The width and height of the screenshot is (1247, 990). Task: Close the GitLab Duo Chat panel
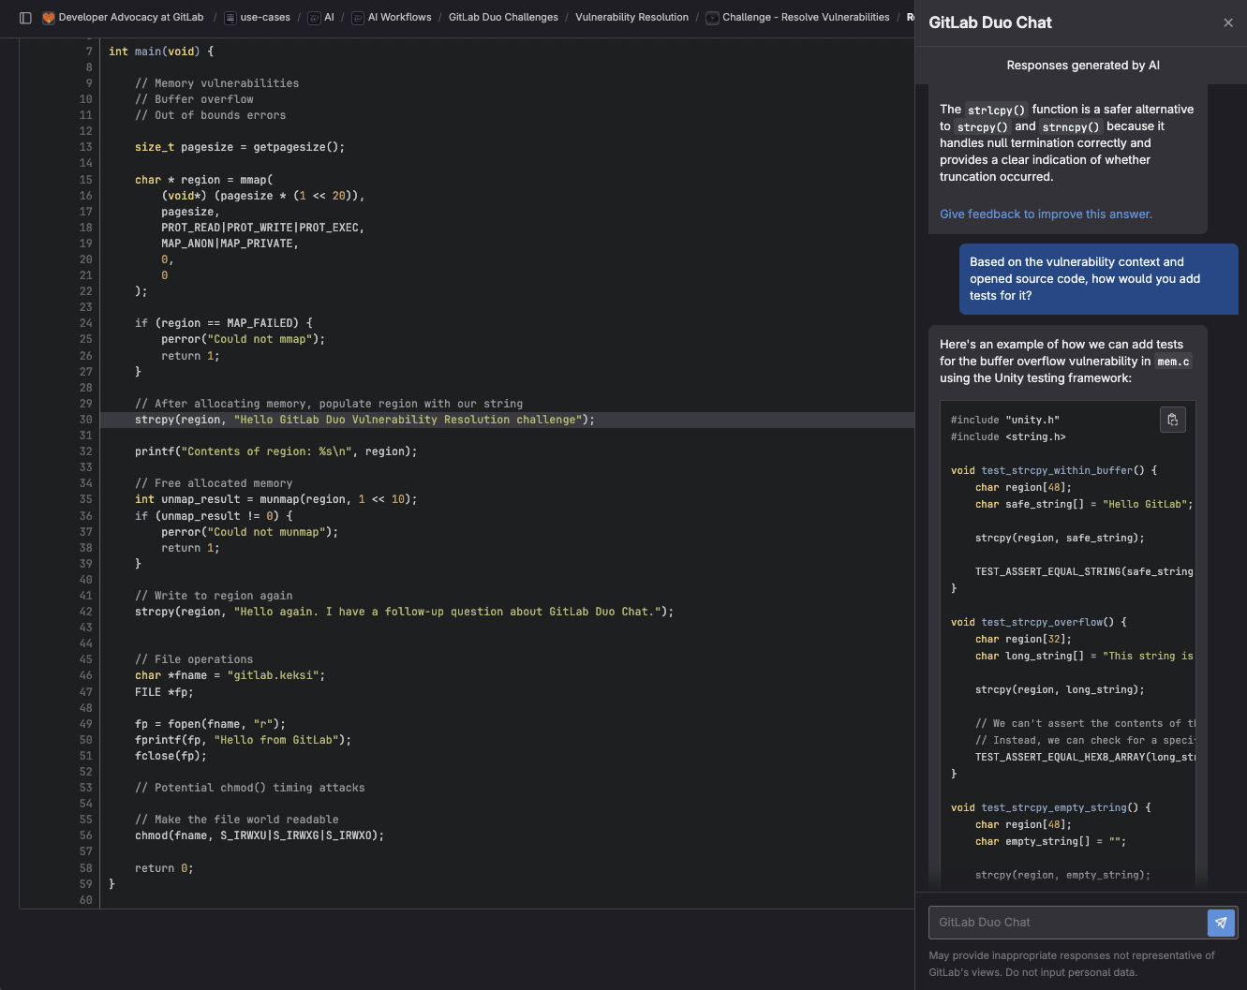click(x=1228, y=22)
